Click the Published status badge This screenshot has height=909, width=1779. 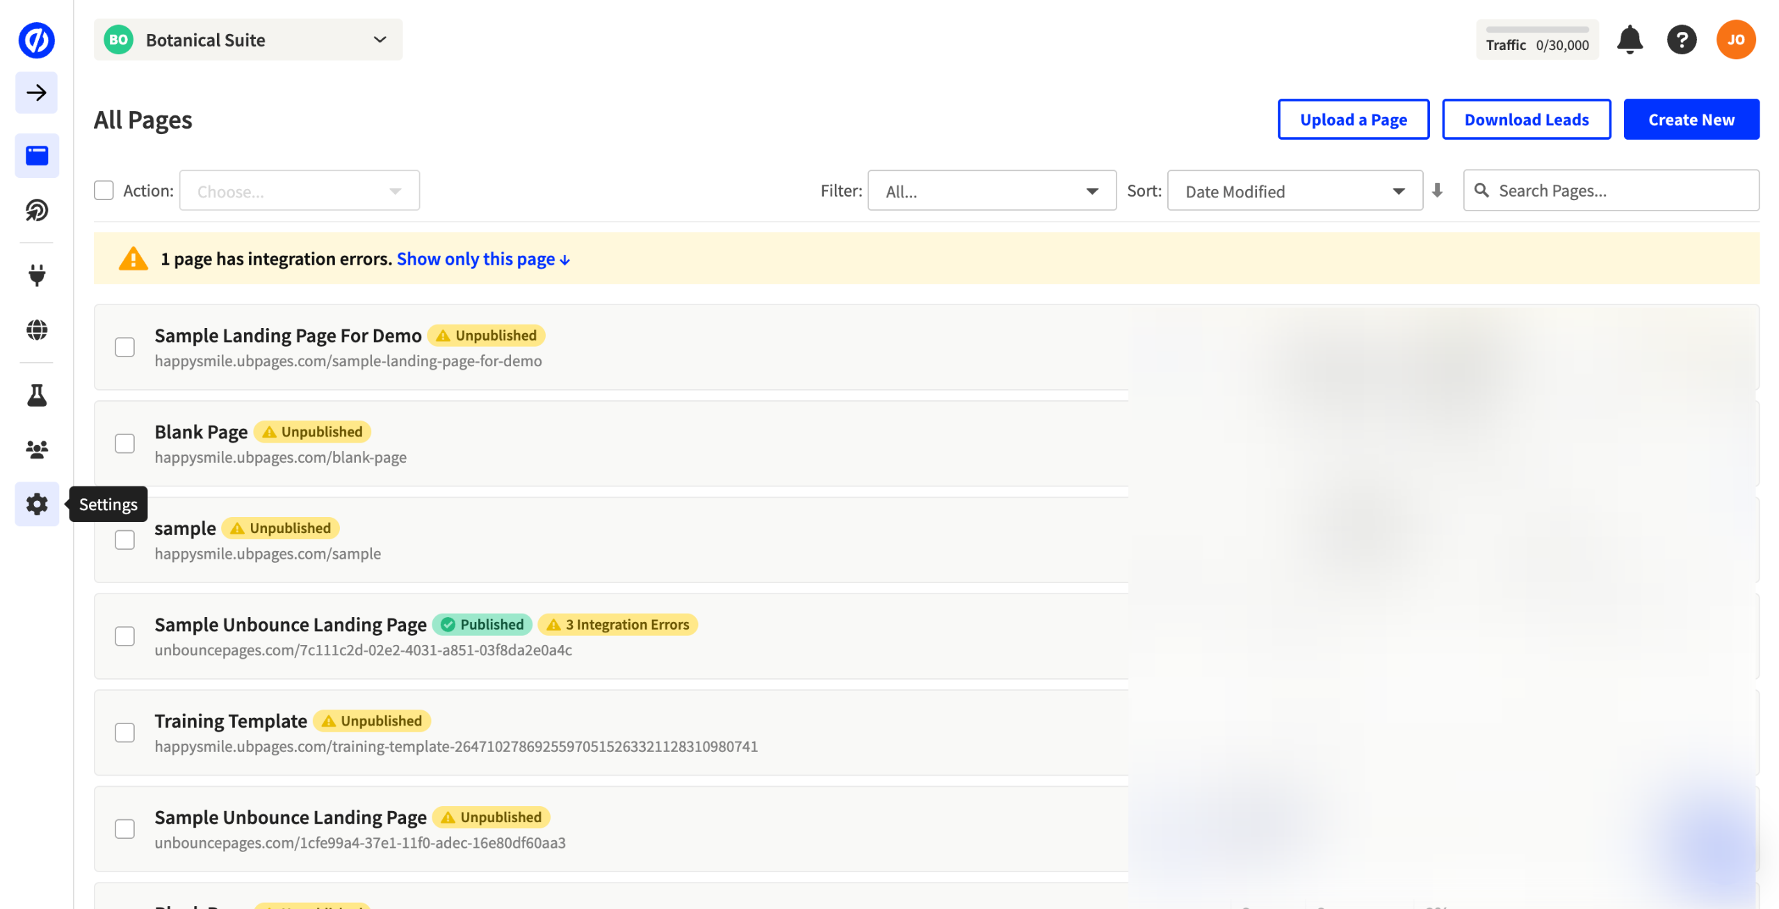click(x=482, y=624)
